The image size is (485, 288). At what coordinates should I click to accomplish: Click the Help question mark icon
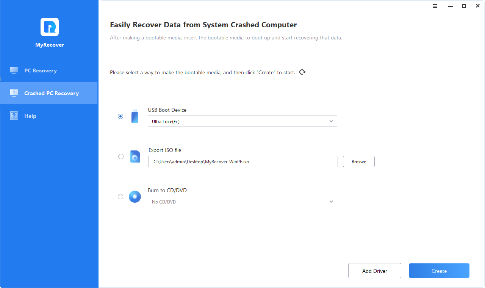click(x=14, y=116)
